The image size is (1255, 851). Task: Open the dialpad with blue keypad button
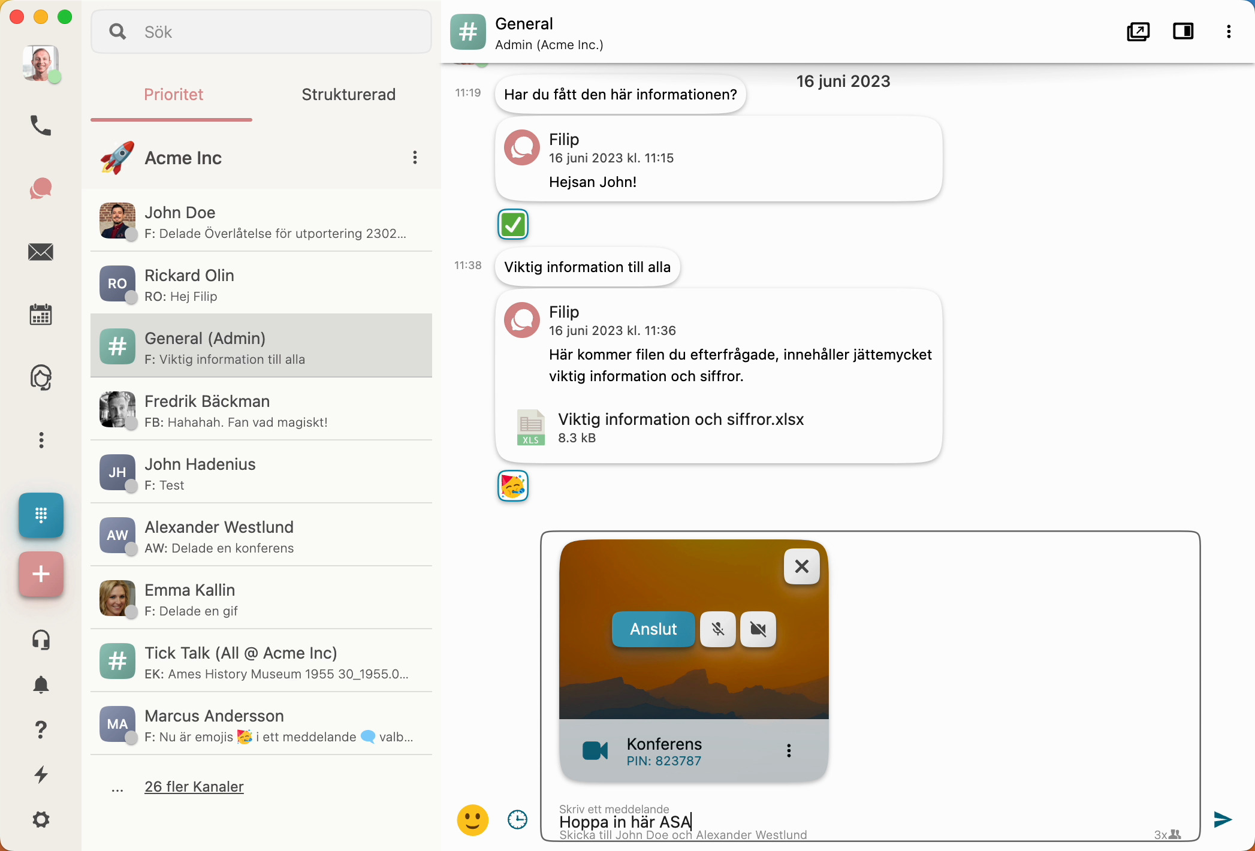pyautogui.click(x=41, y=515)
